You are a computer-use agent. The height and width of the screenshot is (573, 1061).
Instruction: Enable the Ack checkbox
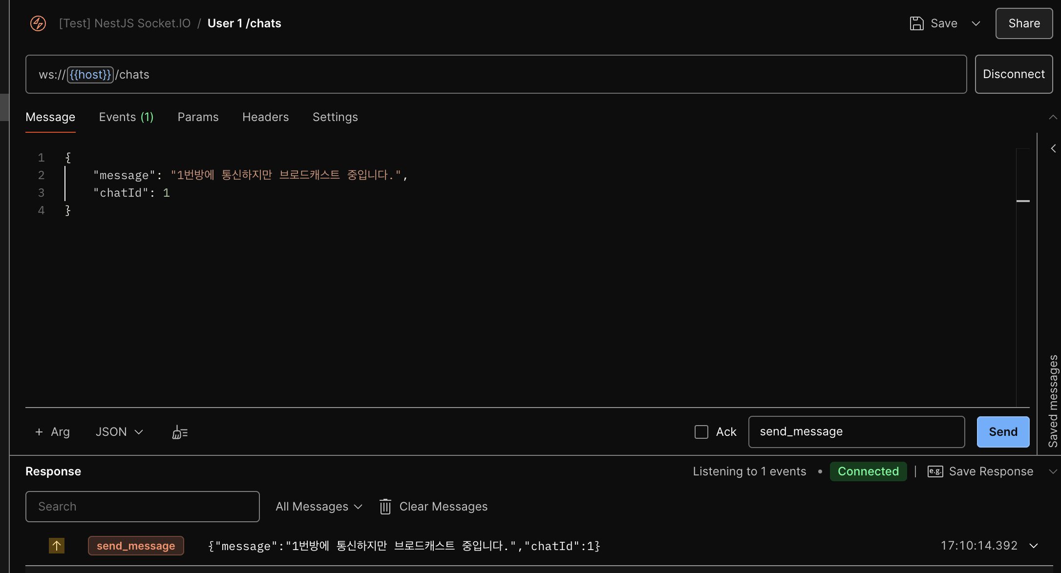(x=701, y=432)
